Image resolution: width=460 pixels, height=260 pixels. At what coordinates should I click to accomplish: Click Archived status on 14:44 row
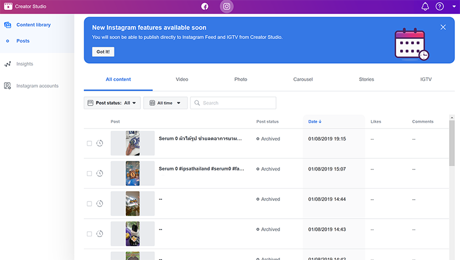point(268,199)
